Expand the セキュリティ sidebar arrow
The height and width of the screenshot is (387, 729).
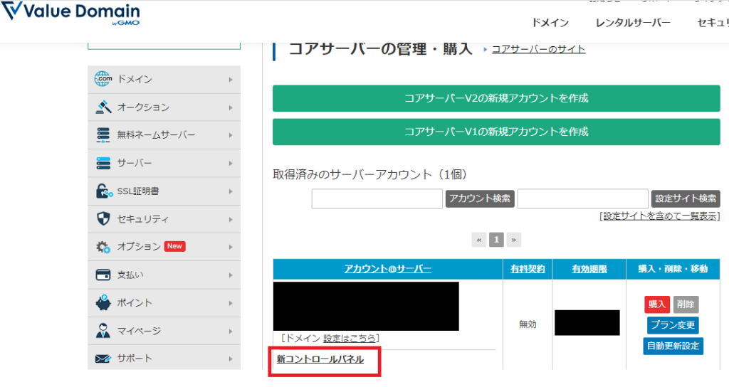231,219
